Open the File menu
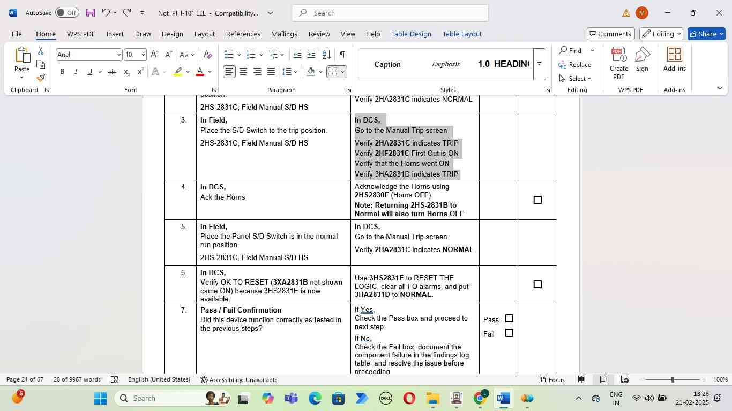Screen dimensions: 732x411 17,34
